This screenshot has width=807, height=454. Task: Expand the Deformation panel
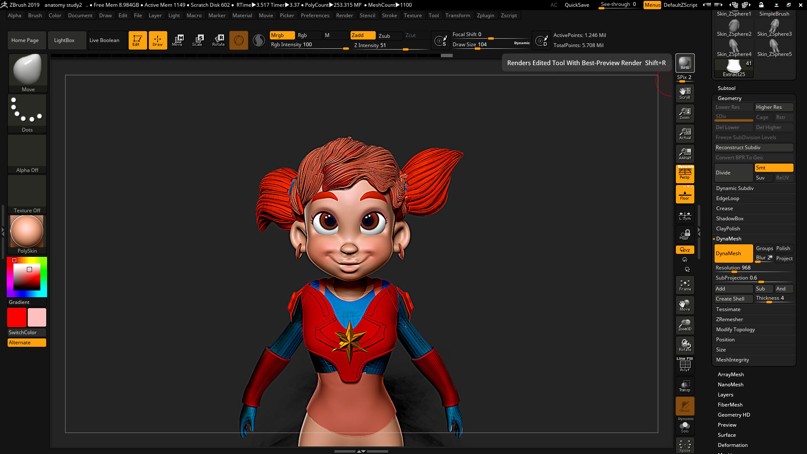[733, 445]
